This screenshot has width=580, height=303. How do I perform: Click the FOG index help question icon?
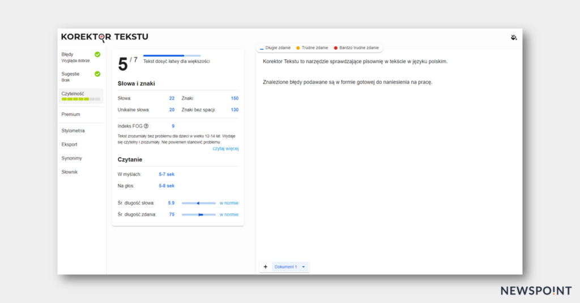click(x=146, y=126)
